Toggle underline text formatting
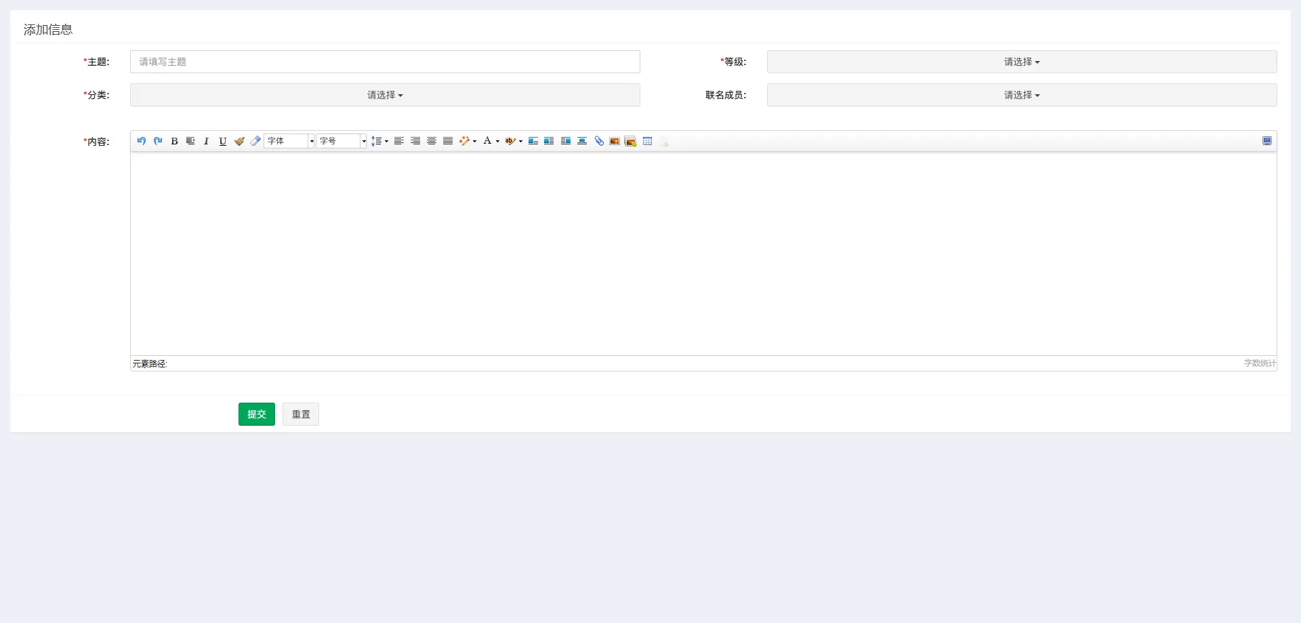The width and height of the screenshot is (1301, 623). (223, 141)
